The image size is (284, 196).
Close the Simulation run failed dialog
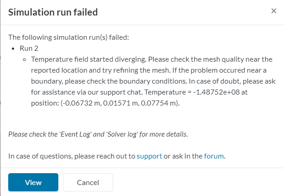274,11
